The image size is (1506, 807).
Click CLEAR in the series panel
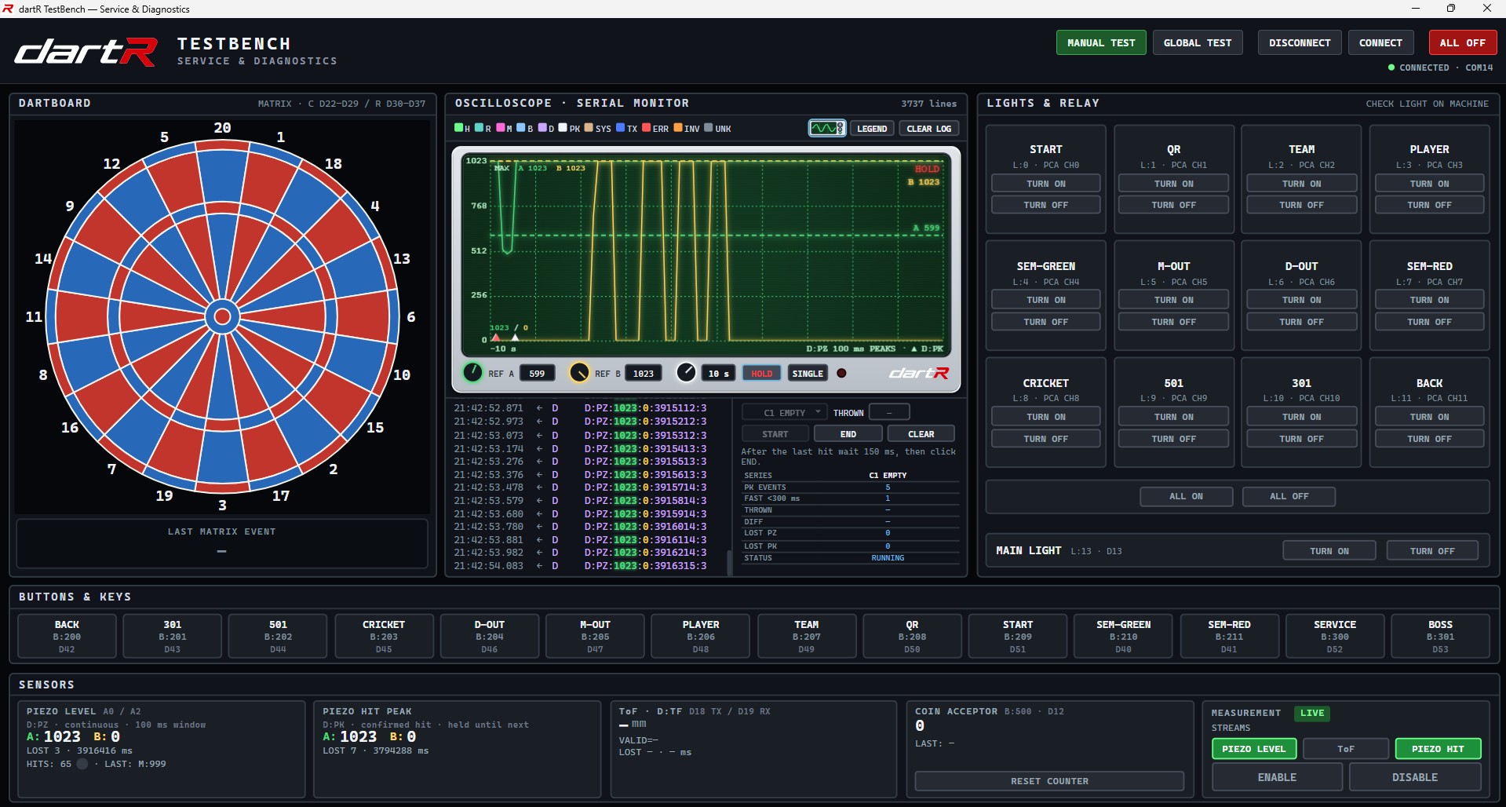pyautogui.click(x=921, y=434)
